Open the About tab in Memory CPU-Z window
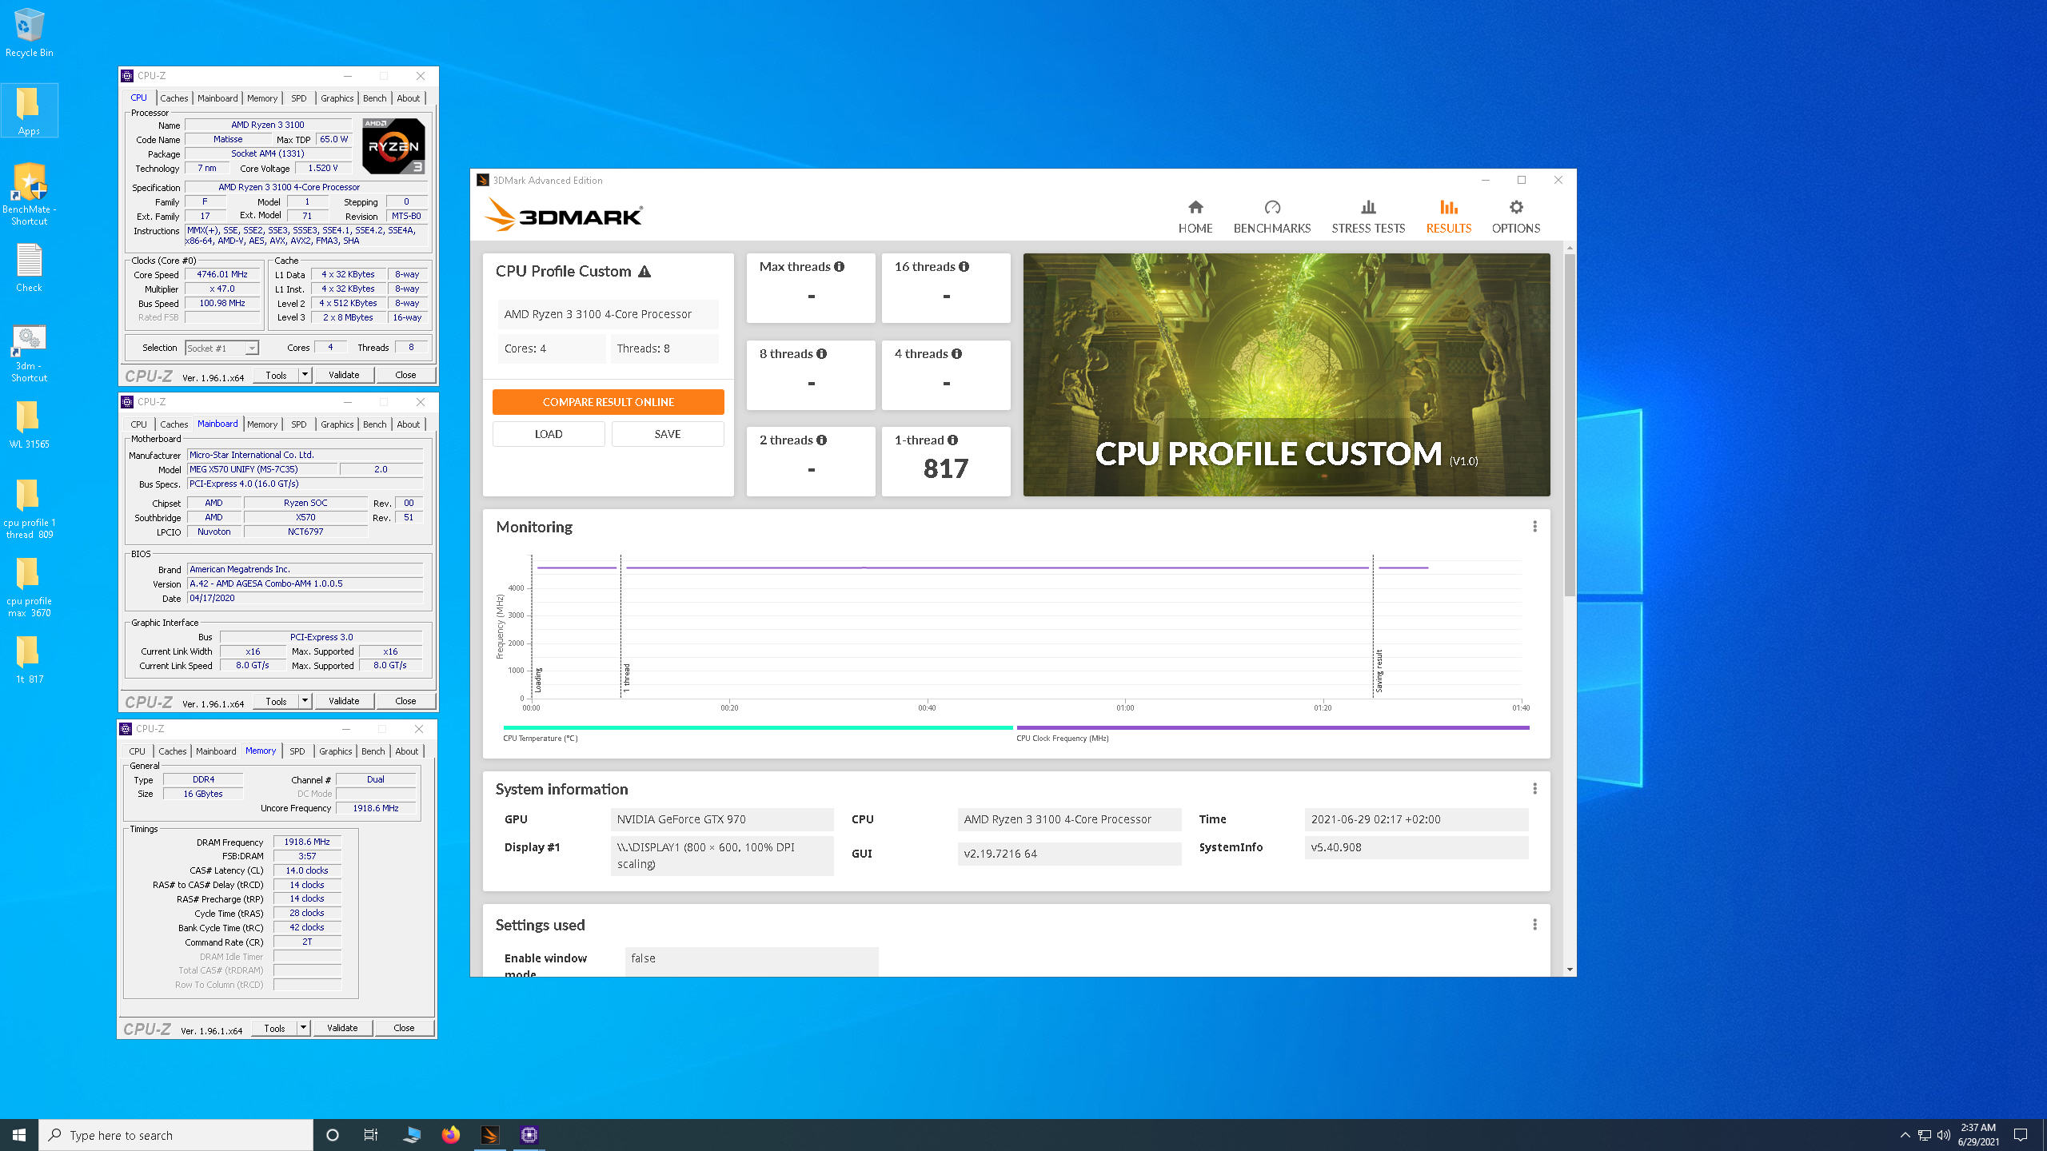Viewport: 2047px width, 1151px height. (406, 751)
